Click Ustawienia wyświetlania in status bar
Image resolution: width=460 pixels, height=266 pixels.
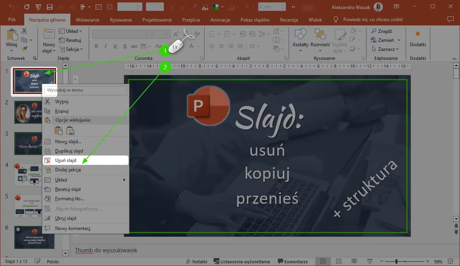point(242,261)
